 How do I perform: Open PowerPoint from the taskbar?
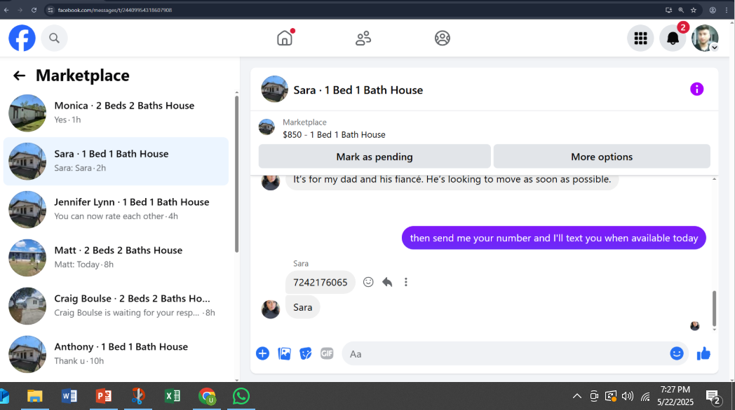[x=104, y=397]
